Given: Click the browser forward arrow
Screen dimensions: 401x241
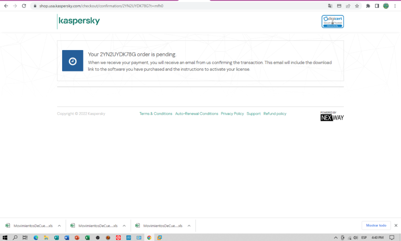Looking at the screenshot, I should [x=15, y=6].
